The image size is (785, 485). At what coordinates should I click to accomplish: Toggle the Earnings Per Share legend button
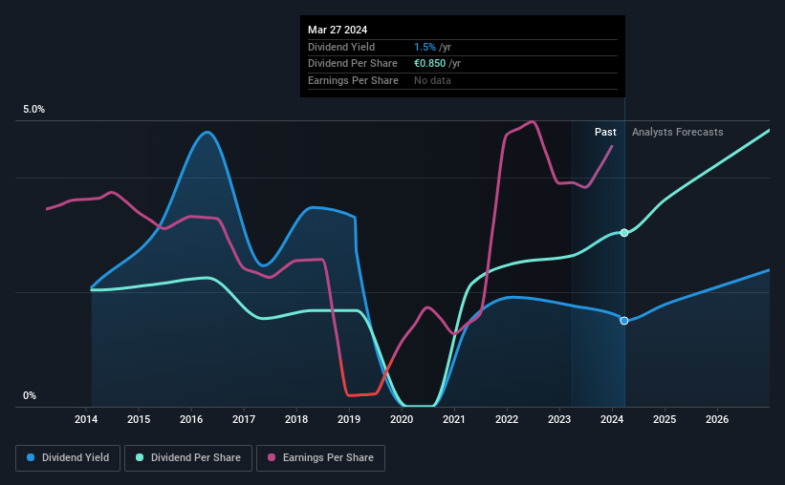coord(320,458)
